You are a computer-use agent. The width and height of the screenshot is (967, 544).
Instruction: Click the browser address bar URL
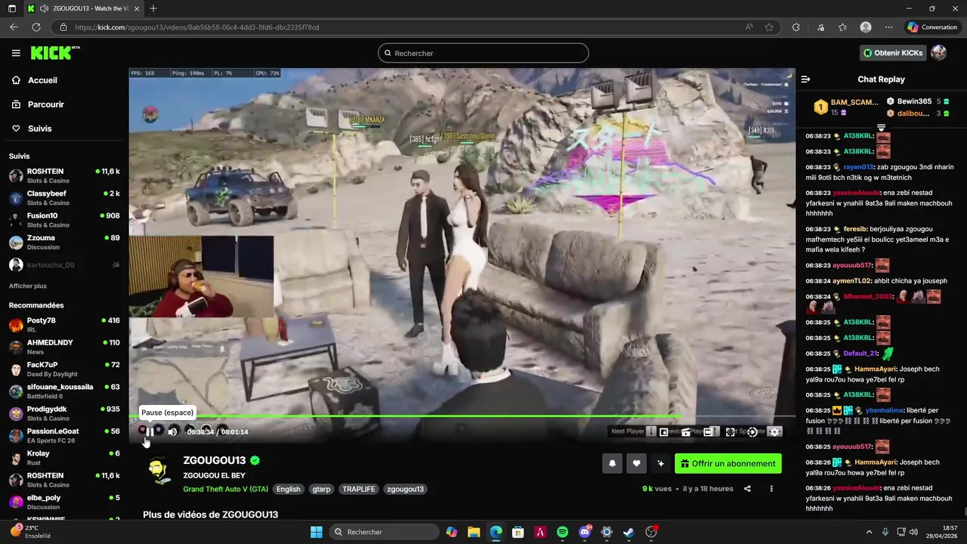196,27
